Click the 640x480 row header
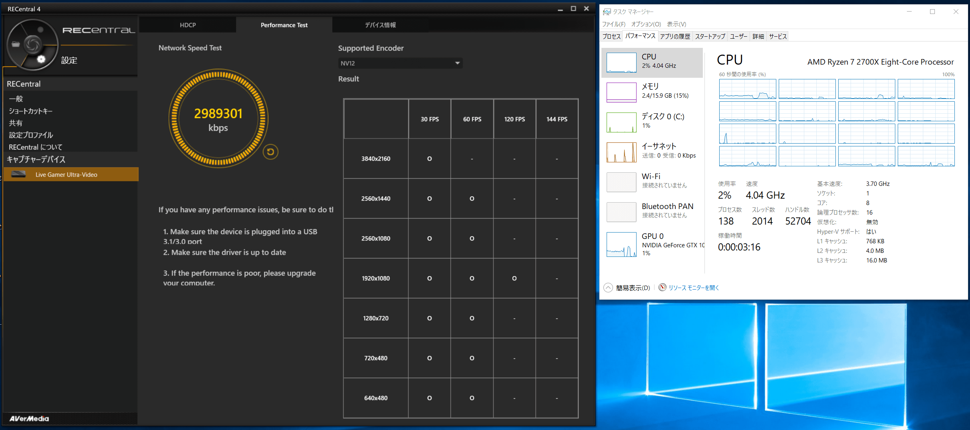 coord(376,398)
